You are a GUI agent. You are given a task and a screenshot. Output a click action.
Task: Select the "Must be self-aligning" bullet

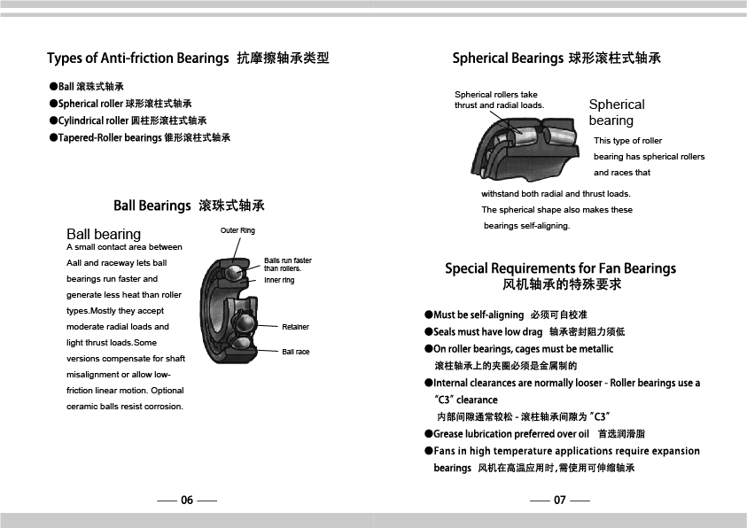click(x=505, y=314)
